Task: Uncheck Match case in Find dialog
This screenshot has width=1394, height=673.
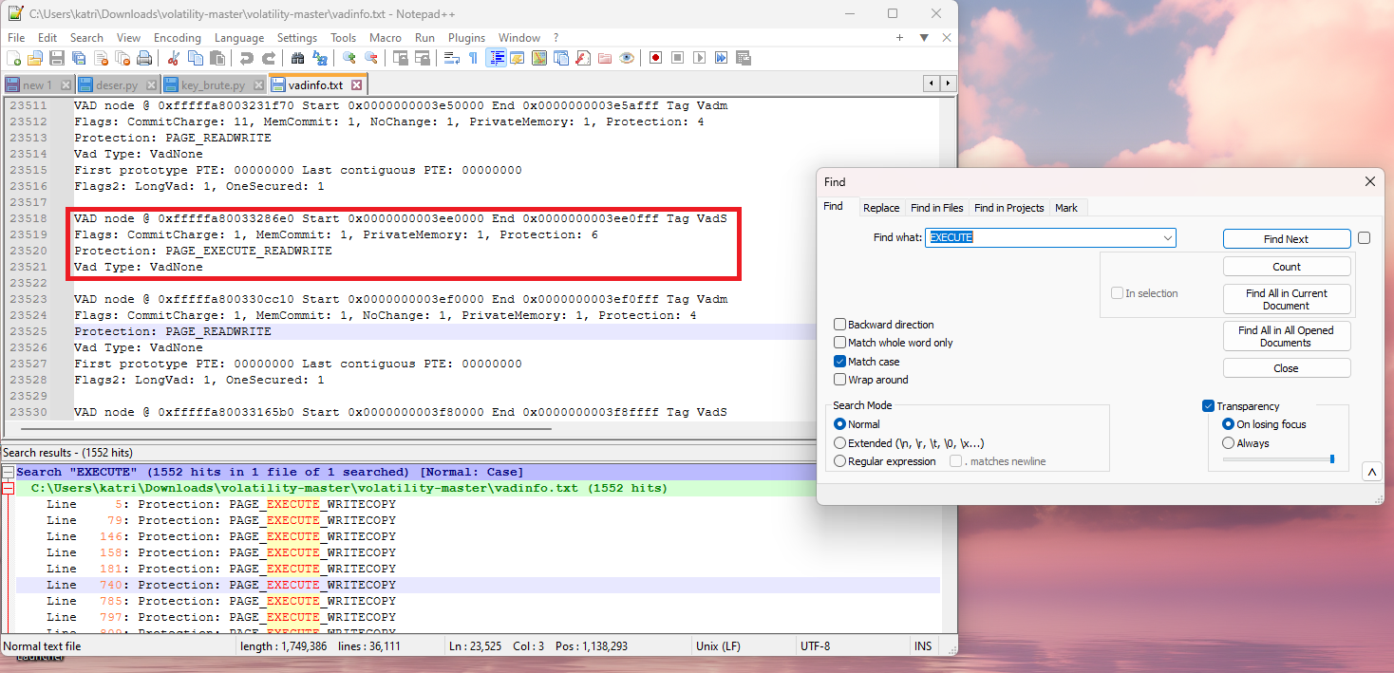Action: coord(839,361)
